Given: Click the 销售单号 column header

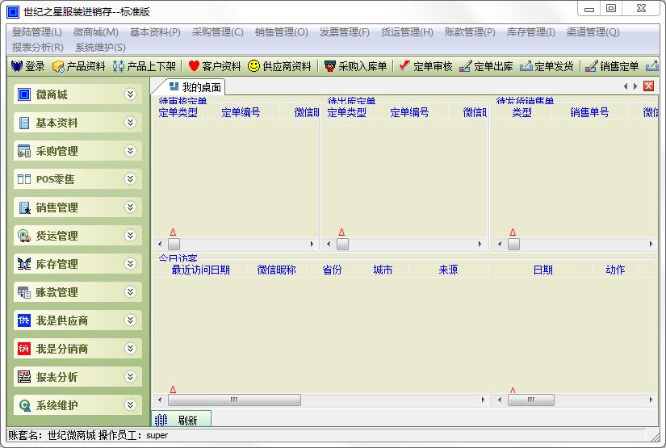Looking at the screenshot, I should 589,112.
